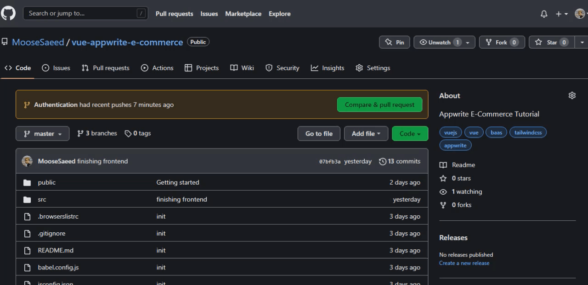588x285 pixels.
Task: Expand the Add file dropdown
Action: 366,133
